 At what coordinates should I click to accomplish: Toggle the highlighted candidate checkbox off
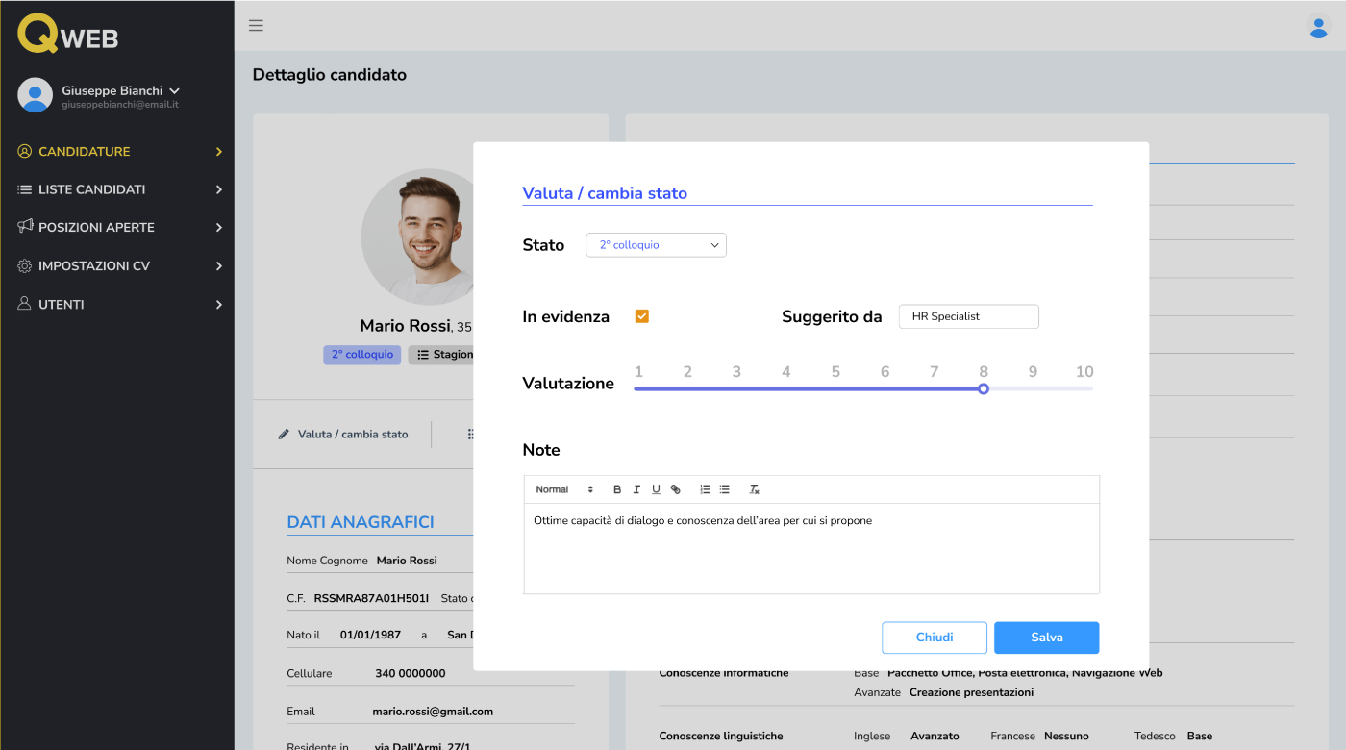(x=641, y=314)
